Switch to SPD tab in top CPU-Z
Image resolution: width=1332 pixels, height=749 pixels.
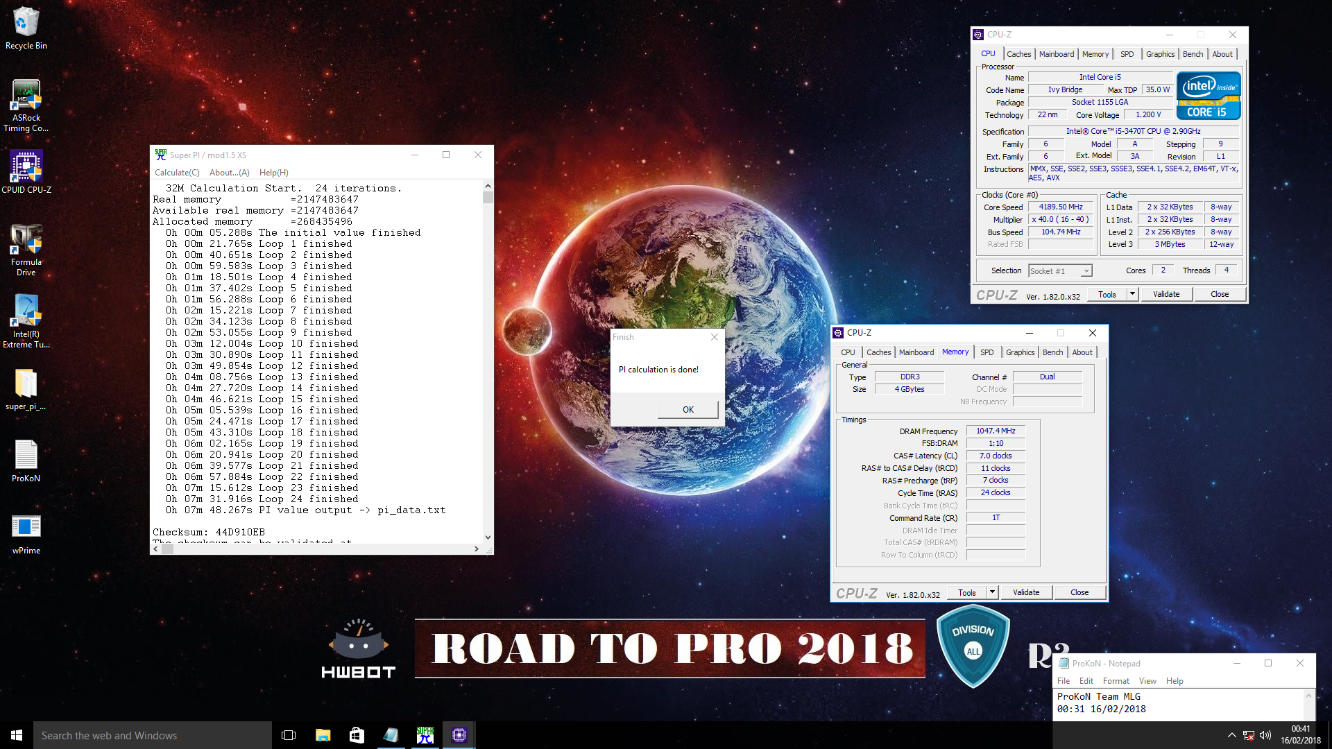pos(1127,54)
